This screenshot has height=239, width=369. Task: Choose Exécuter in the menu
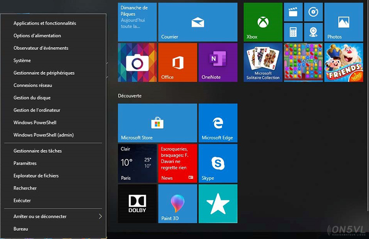pyautogui.click(x=53, y=200)
